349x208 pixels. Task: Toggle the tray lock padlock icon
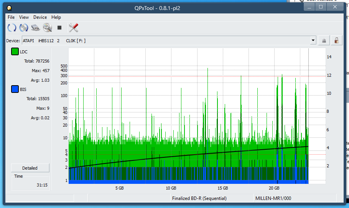336,41
